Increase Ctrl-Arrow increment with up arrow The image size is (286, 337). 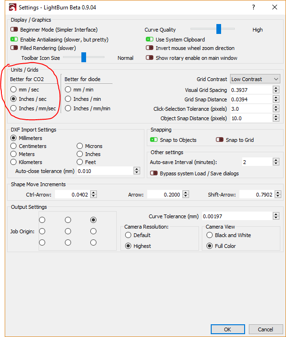(x=94, y=193)
